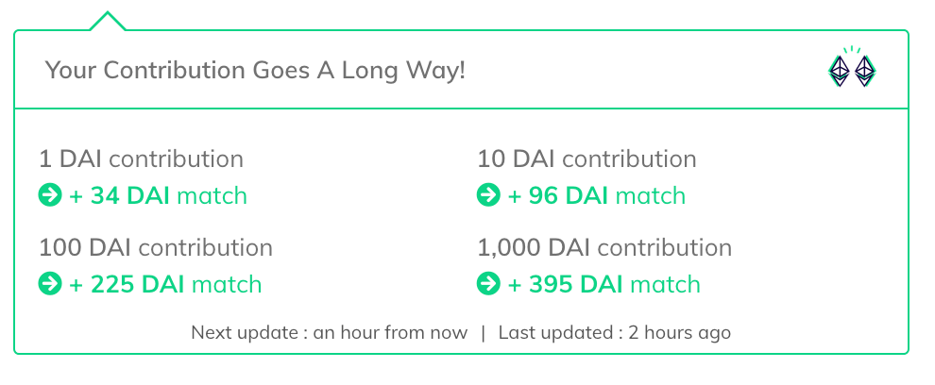Click the + 225 DAI match text
The width and height of the screenshot is (935, 385).
pos(166,284)
